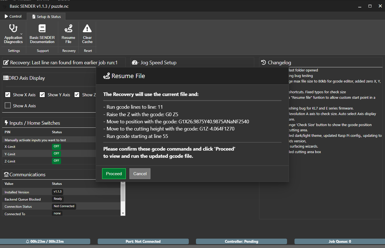Enable Show A Axis

coord(8,106)
